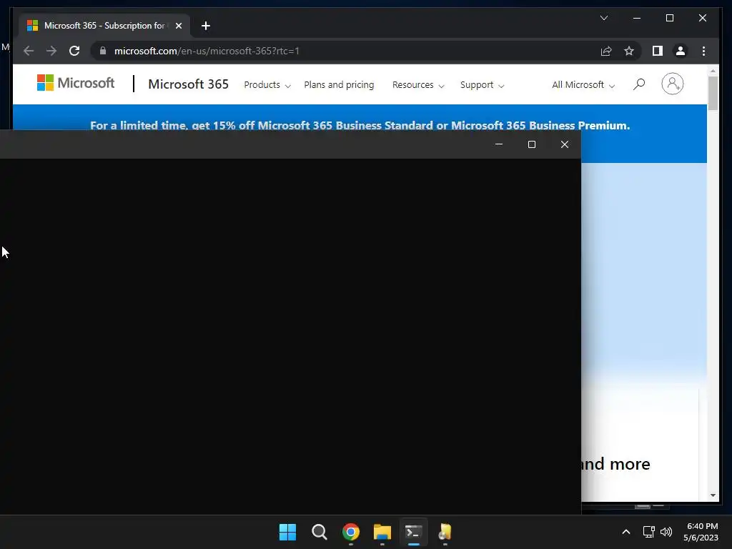The image size is (732, 549).
Task: Click the 15% off promo banner
Action: coord(360,125)
